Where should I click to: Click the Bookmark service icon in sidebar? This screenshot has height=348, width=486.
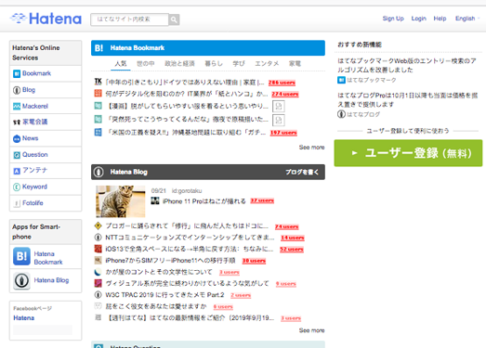pyautogui.click(x=17, y=73)
